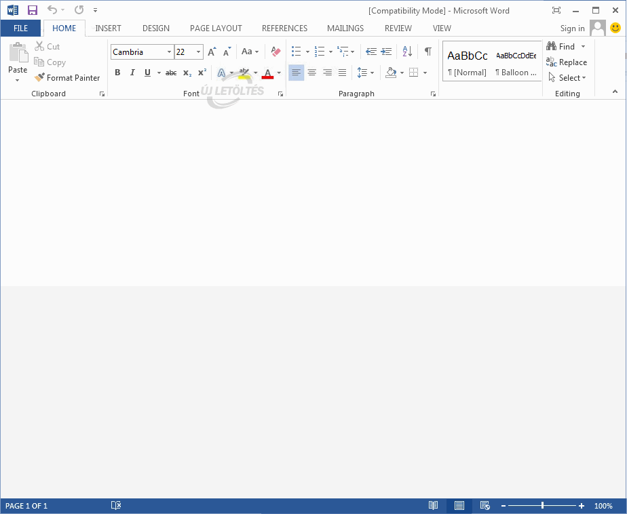Click the red Font Color swatch button

pos(267,73)
